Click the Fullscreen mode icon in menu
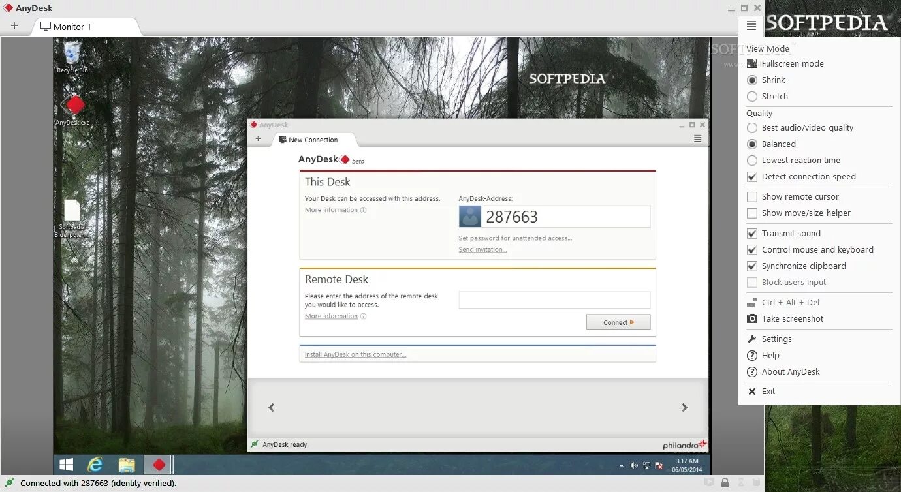The width and height of the screenshot is (901, 492). pos(752,63)
